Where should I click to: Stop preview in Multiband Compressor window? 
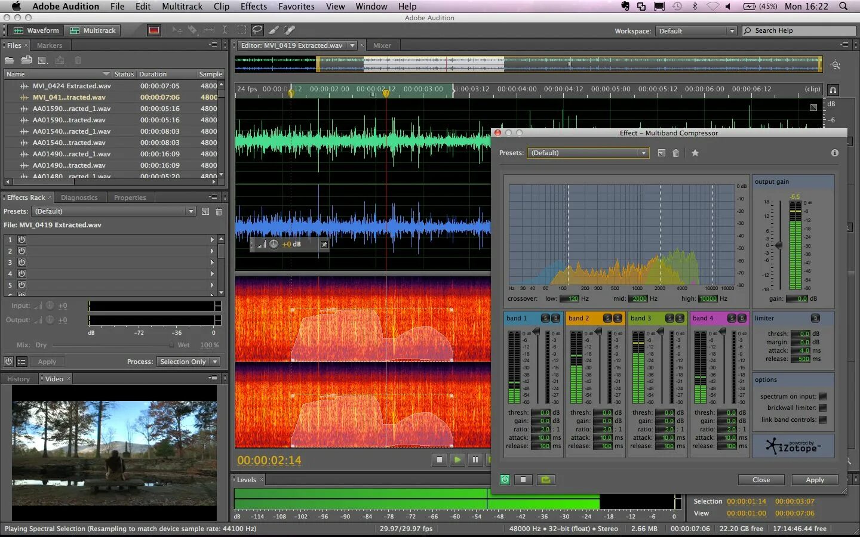pyautogui.click(x=523, y=480)
